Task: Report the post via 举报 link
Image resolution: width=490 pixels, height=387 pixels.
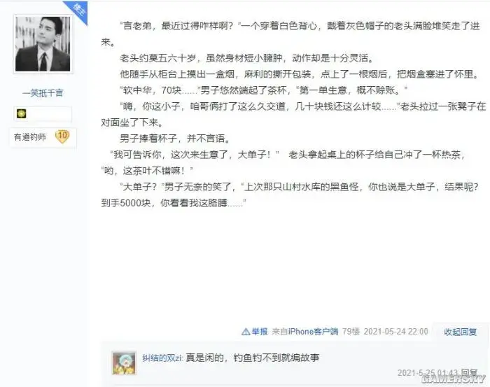Action: pyautogui.click(x=260, y=332)
